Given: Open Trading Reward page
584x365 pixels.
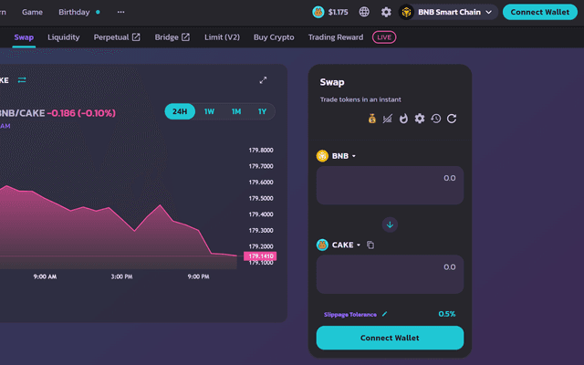Looking at the screenshot, I should 336,37.
